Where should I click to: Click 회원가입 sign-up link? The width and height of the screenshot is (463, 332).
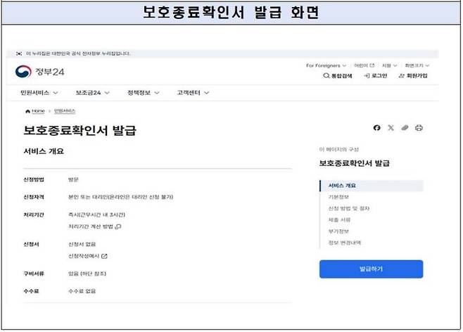pyautogui.click(x=413, y=76)
